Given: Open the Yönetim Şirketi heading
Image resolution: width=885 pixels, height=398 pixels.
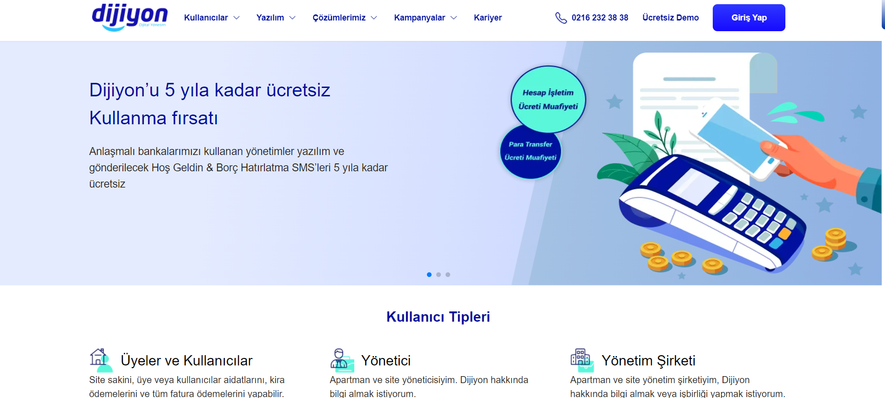Looking at the screenshot, I should (x=649, y=360).
